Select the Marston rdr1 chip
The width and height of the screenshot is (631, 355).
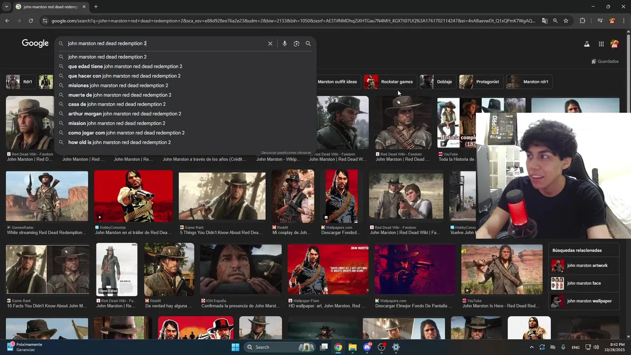point(529,82)
